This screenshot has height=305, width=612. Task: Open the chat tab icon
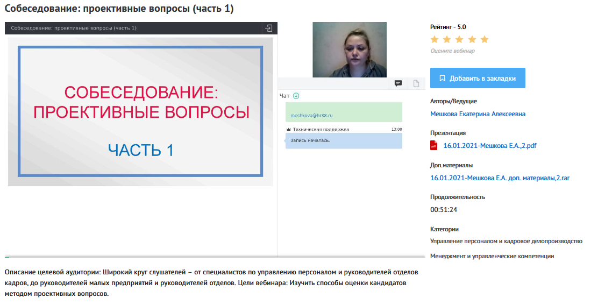(398, 83)
